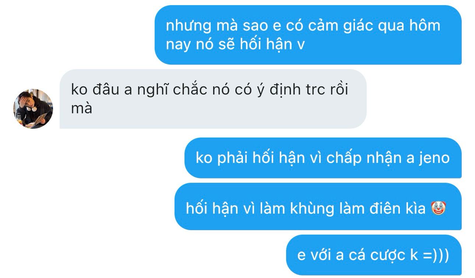Click the line "nay nó sẽ hối hận v"
Viewport: 475px width, 278px height.
click(x=236, y=44)
